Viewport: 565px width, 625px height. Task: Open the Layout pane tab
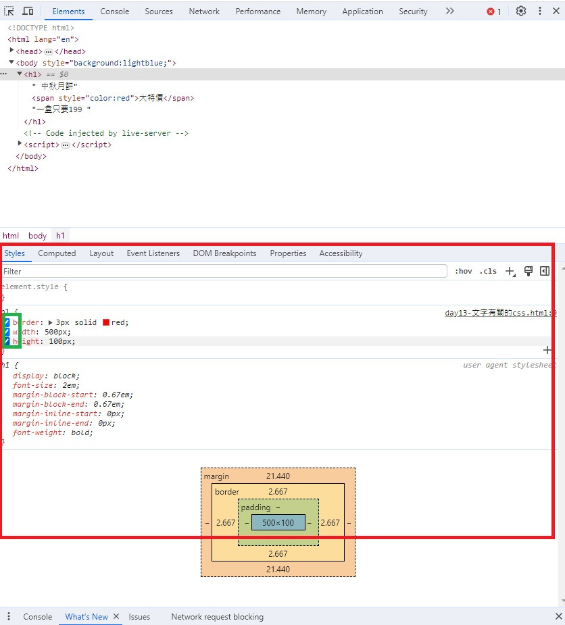(x=101, y=253)
